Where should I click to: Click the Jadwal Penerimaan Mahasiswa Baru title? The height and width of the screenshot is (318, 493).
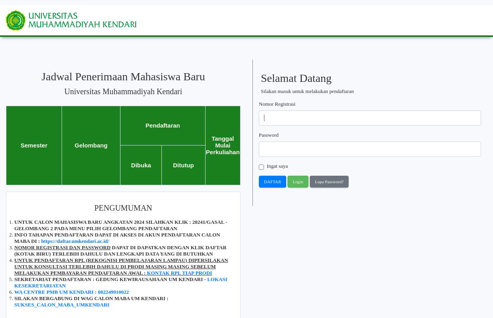pos(123,77)
